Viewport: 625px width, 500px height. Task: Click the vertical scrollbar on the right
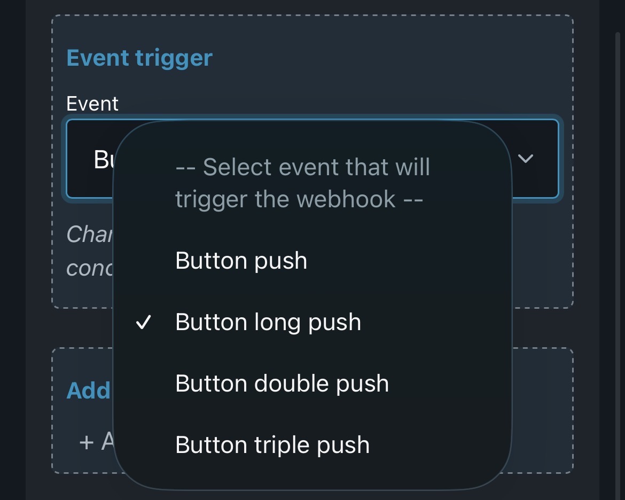pos(618,214)
